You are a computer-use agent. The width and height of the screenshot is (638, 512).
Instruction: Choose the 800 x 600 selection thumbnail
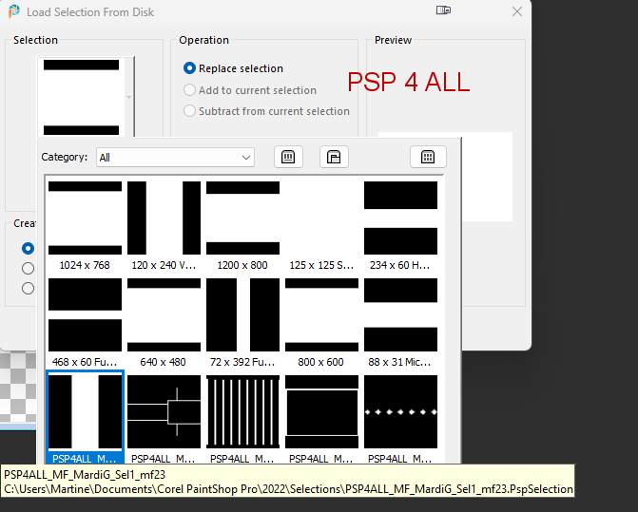pos(321,315)
